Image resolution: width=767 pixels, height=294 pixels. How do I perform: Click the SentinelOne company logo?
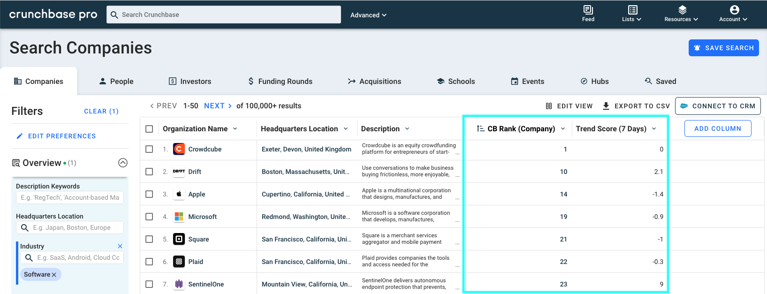tap(179, 284)
